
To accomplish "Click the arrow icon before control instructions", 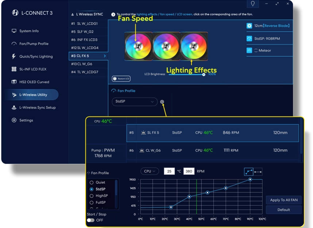I will point(113,14).
